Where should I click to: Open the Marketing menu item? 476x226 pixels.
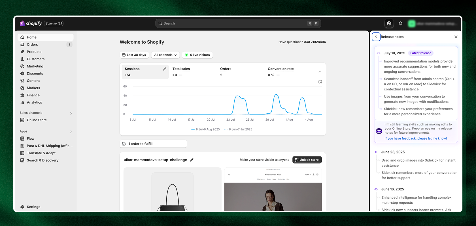pos(45,66)
